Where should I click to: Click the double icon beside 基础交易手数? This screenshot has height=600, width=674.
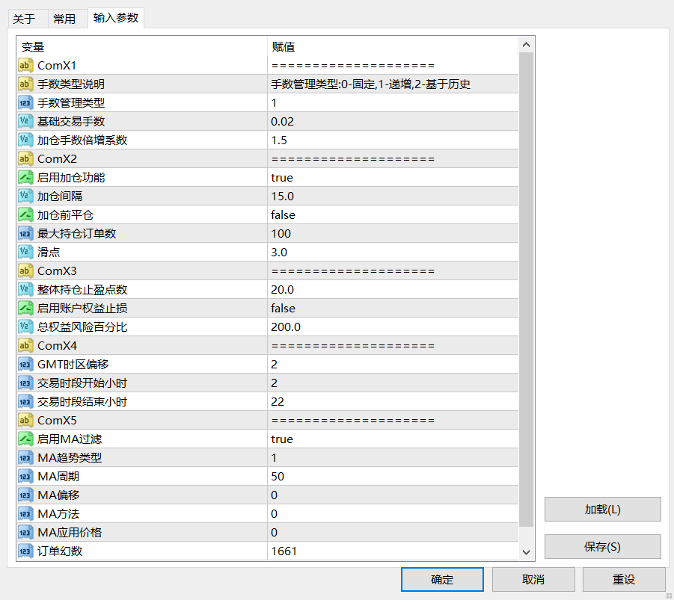point(25,122)
